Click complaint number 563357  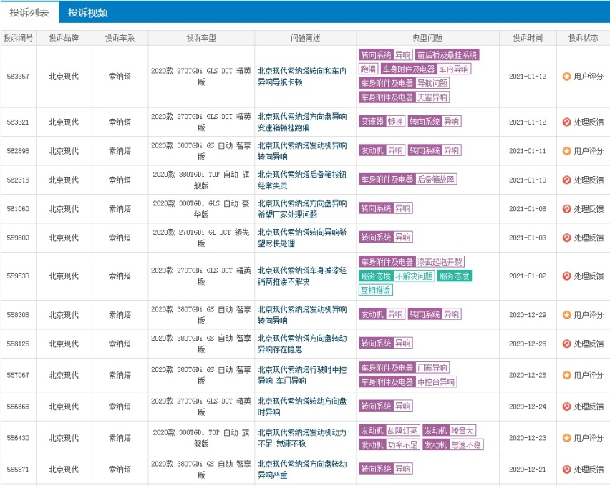18,77
